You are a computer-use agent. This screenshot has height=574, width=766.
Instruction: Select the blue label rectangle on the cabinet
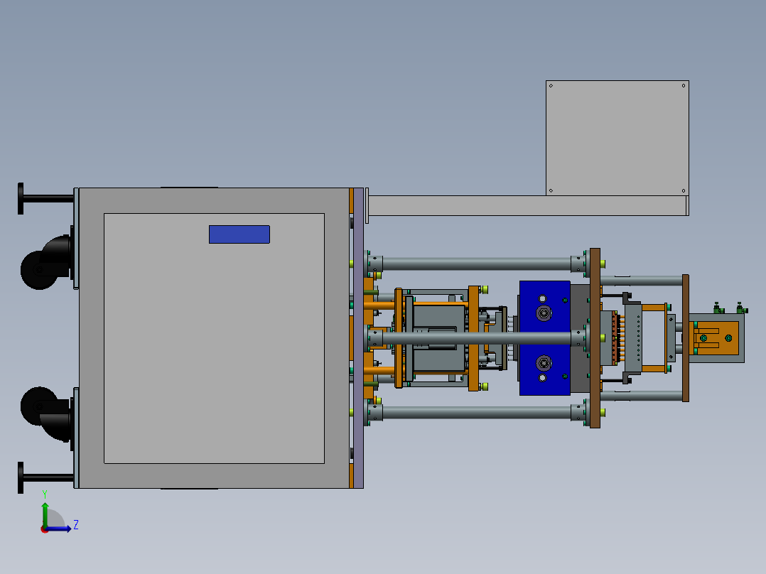(x=239, y=234)
